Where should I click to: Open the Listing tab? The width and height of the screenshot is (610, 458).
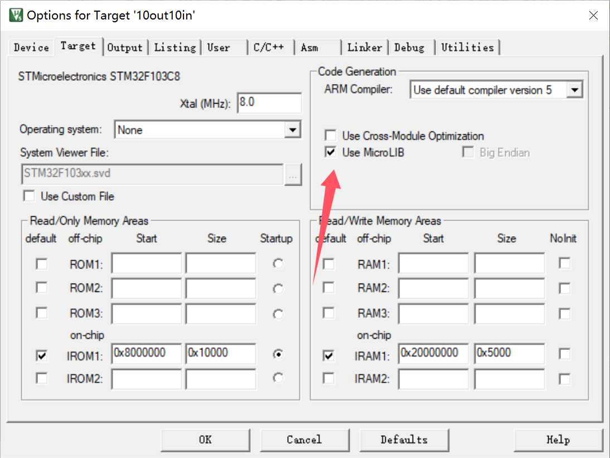[175, 47]
